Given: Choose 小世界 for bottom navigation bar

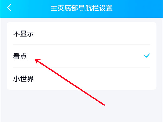Looking at the screenshot, I should click(81, 79).
